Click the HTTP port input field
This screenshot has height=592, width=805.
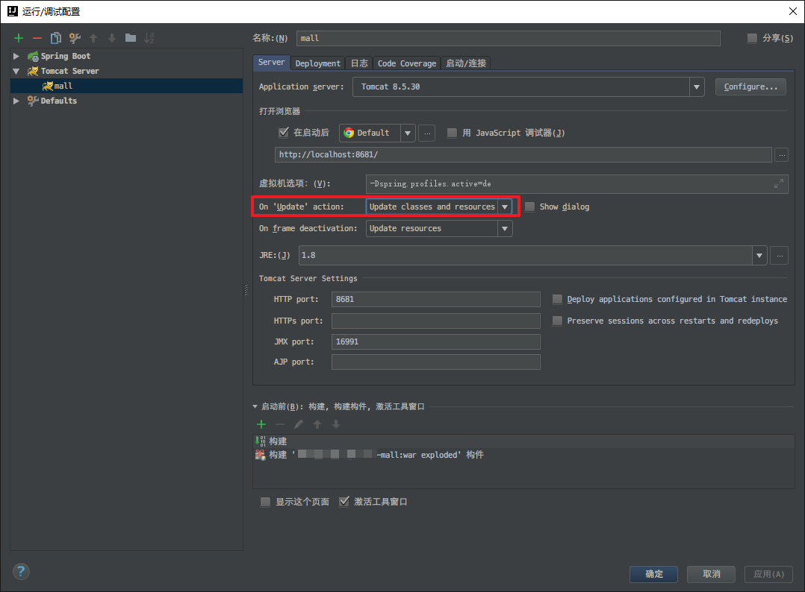(437, 299)
